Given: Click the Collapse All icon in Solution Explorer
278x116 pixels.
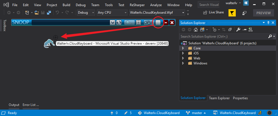Looking at the screenshot, I should click(230, 30).
